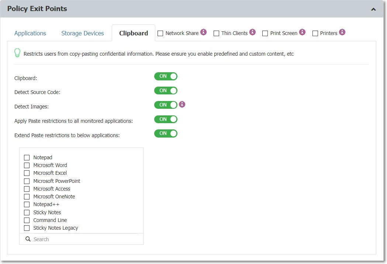Viewport: 387px width, 264px height.
Task: Check the Sticky Notes Legacy checkbox
Action: click(27, 228)
